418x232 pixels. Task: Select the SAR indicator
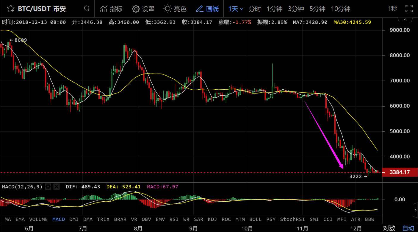pos(198,219)
